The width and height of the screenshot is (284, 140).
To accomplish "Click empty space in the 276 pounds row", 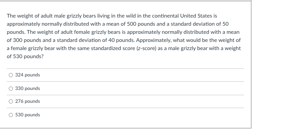I will pos(152,101).
